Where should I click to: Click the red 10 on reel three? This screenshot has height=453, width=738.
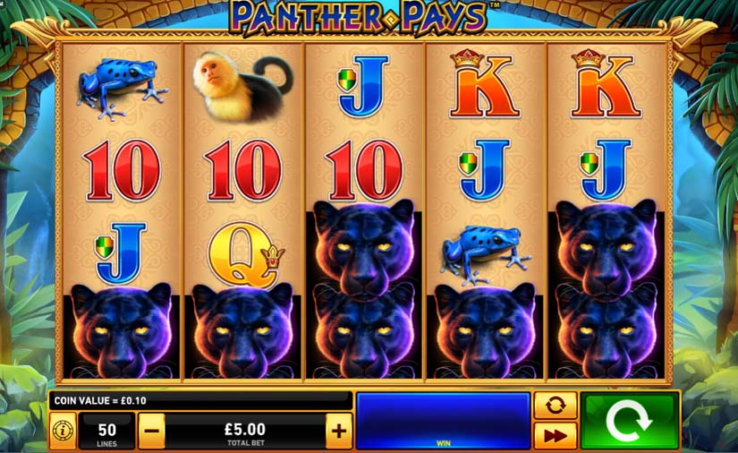365,170
